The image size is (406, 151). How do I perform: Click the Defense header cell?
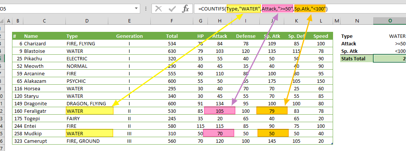[x=246, y=36]
